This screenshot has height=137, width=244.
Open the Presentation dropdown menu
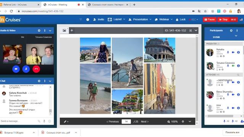pyautogui.click(x=140, y=19)
